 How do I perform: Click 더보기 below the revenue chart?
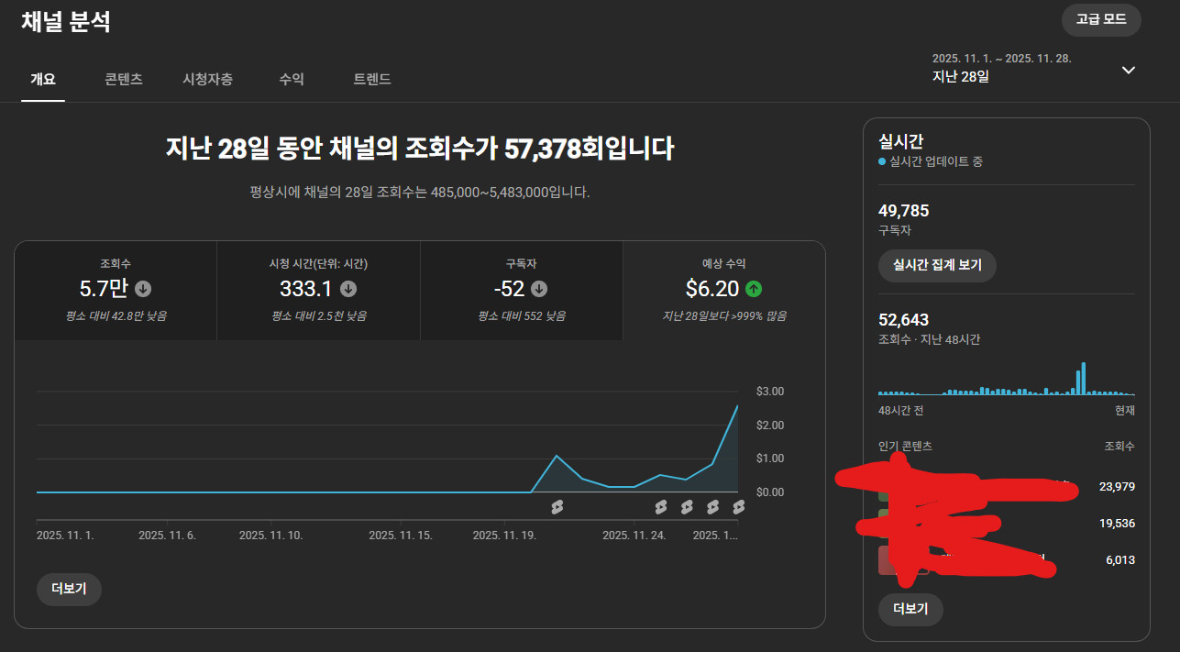pyautogui.click(x=69, y=589)
